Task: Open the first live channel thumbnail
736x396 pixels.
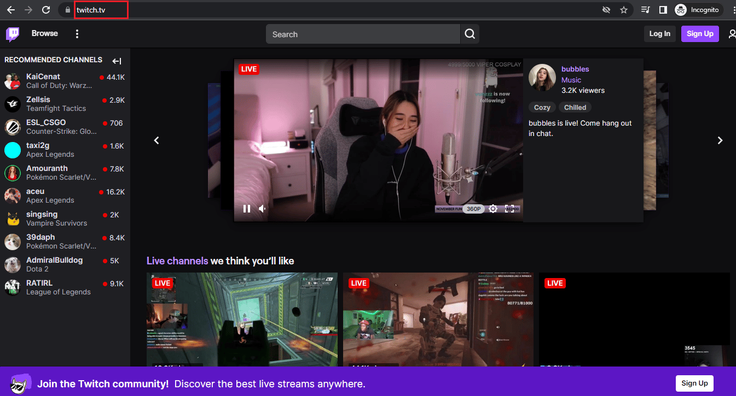Action: (x=242, y=320)
